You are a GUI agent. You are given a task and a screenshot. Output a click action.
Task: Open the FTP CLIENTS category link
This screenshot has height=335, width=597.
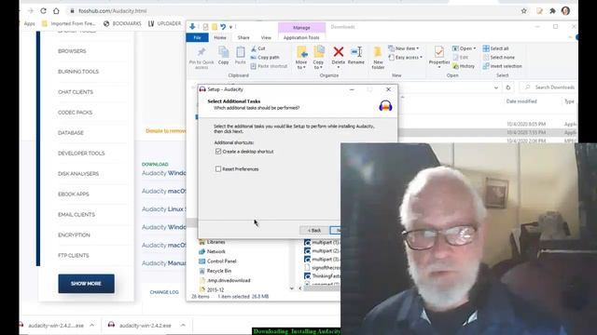coord(74,255)
